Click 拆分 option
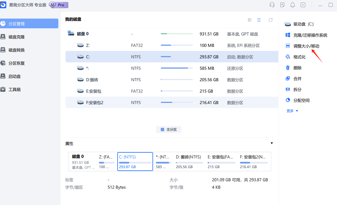Image resolution: width=337 pixels, height=205 pixels. coord(298,89)
